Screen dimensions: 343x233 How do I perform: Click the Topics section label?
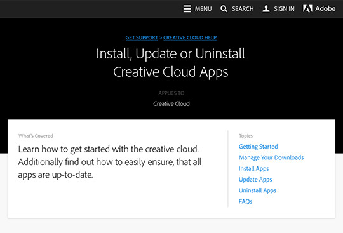tap(246, 136)
